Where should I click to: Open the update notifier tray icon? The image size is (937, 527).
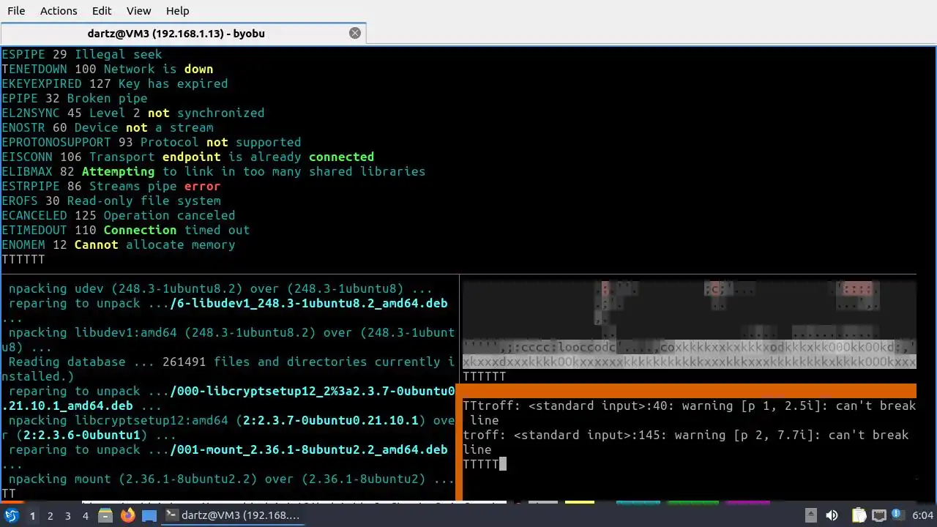[899, 515]
